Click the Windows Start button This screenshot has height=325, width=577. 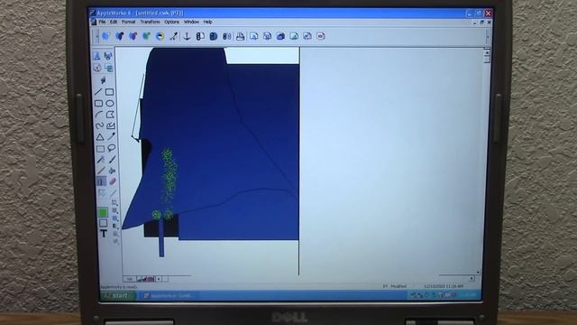(x=118, y=295)
